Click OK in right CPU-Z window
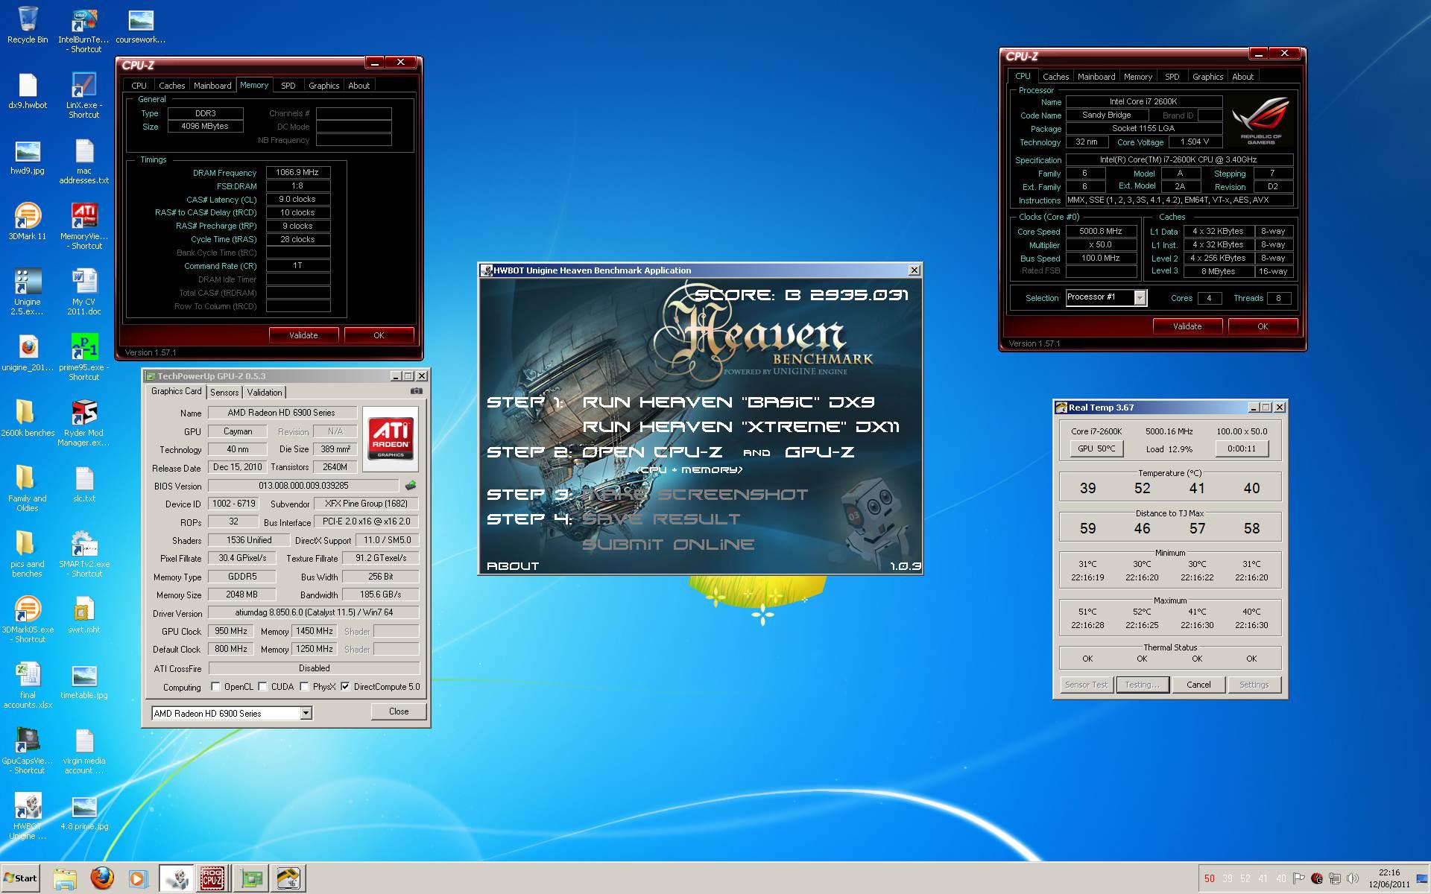Viewport: 1431px width, 894px height. [x=1263, y=326]
